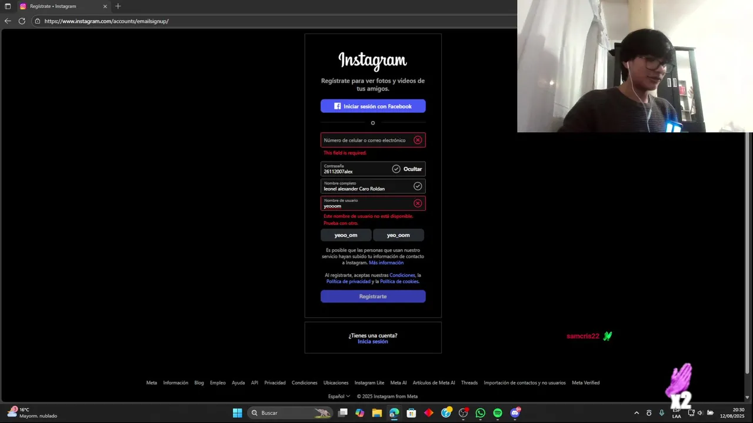Switch to Microsoft Edge in taskbar
The height and width of the screenshot is (423, 753).
[394, 413]
